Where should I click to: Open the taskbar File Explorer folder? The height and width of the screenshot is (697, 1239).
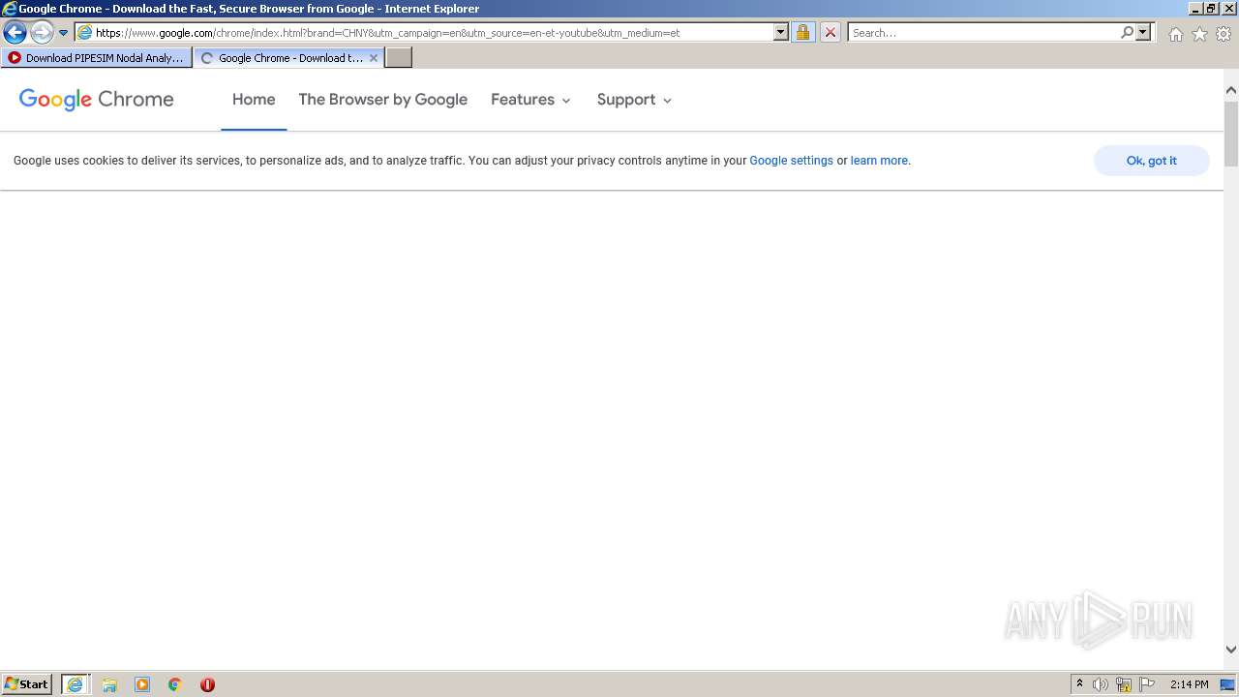tap(109, 684)
